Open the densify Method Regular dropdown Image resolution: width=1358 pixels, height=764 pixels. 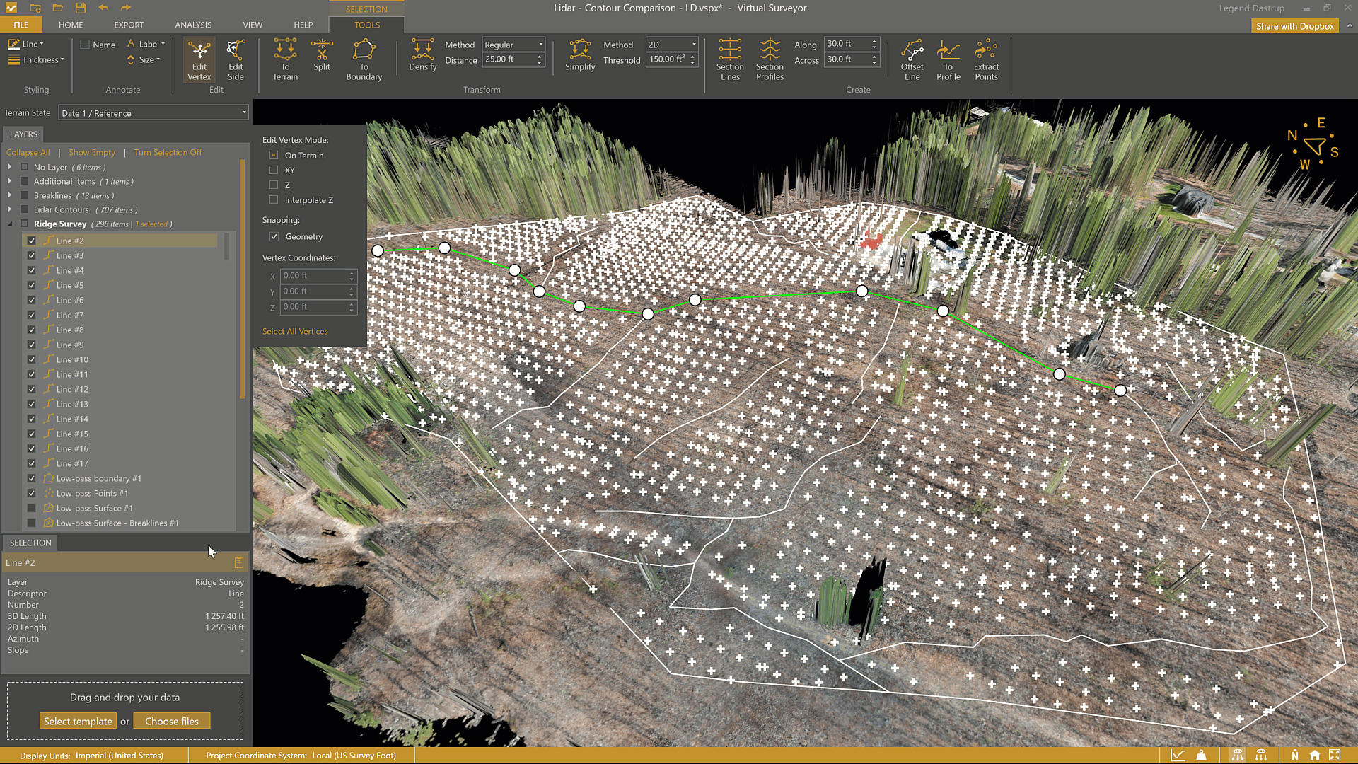513,45
